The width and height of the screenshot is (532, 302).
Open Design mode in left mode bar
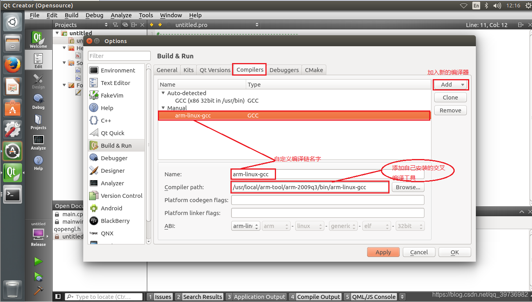click(38, 81)
